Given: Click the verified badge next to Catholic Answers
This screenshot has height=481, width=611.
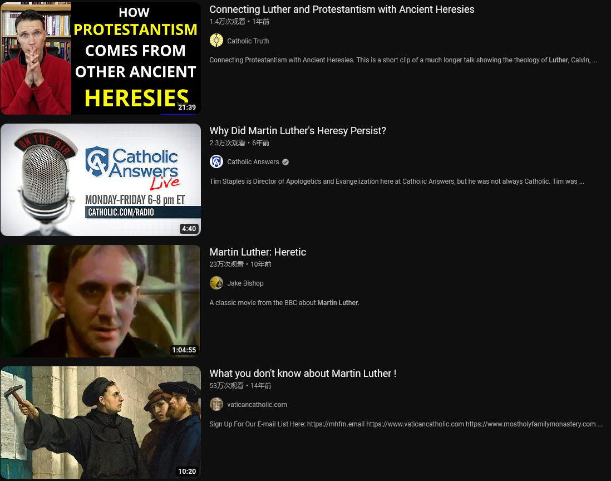Looking at the screenshot, I should pyautogui.click(x=285, y=162).
